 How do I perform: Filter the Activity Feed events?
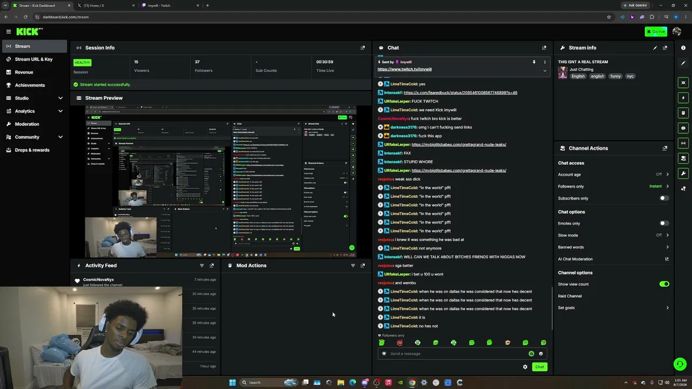click(x=202, y=265)
